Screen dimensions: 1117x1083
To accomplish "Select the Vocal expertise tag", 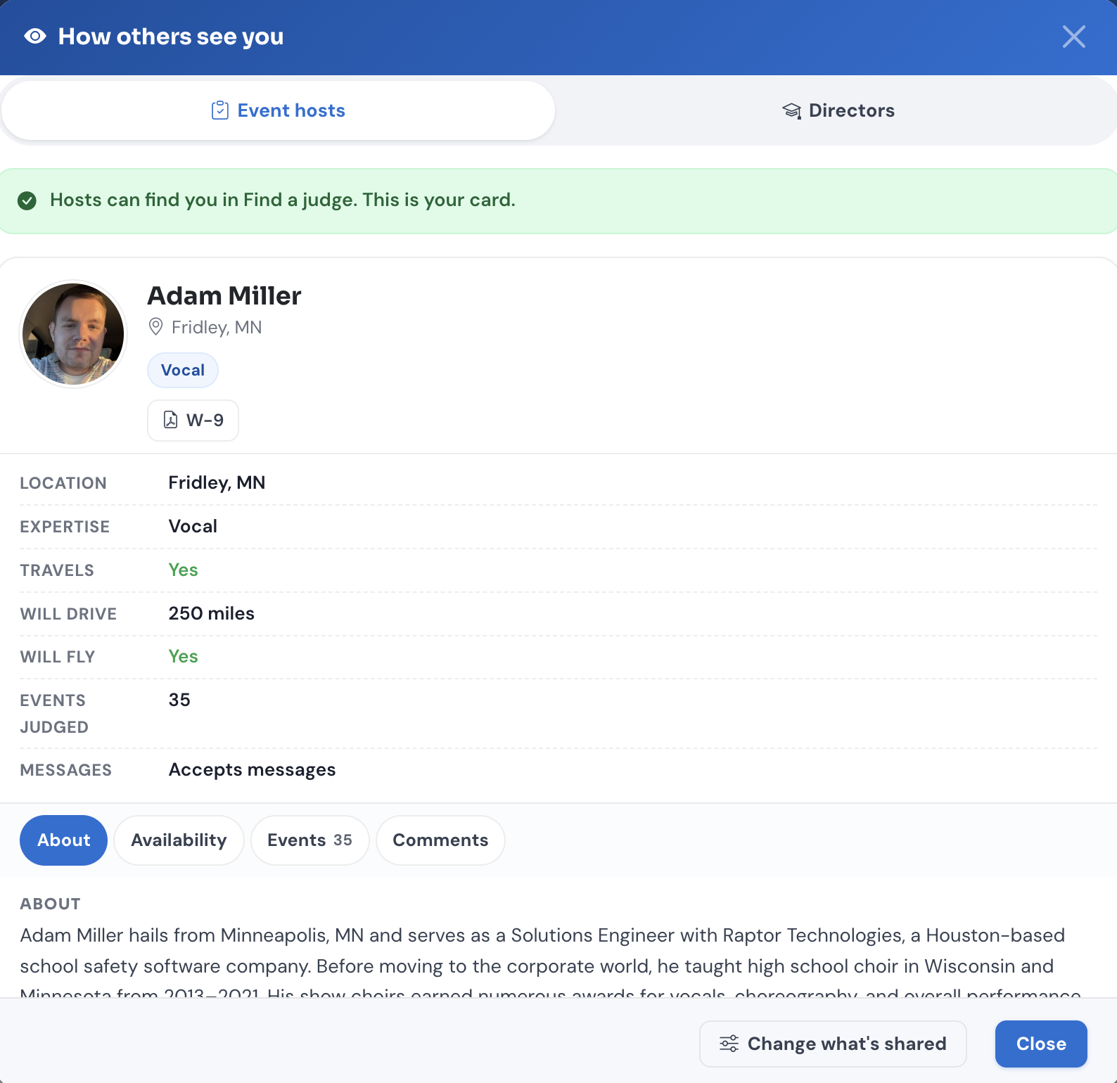I will [x=183, y=370].
